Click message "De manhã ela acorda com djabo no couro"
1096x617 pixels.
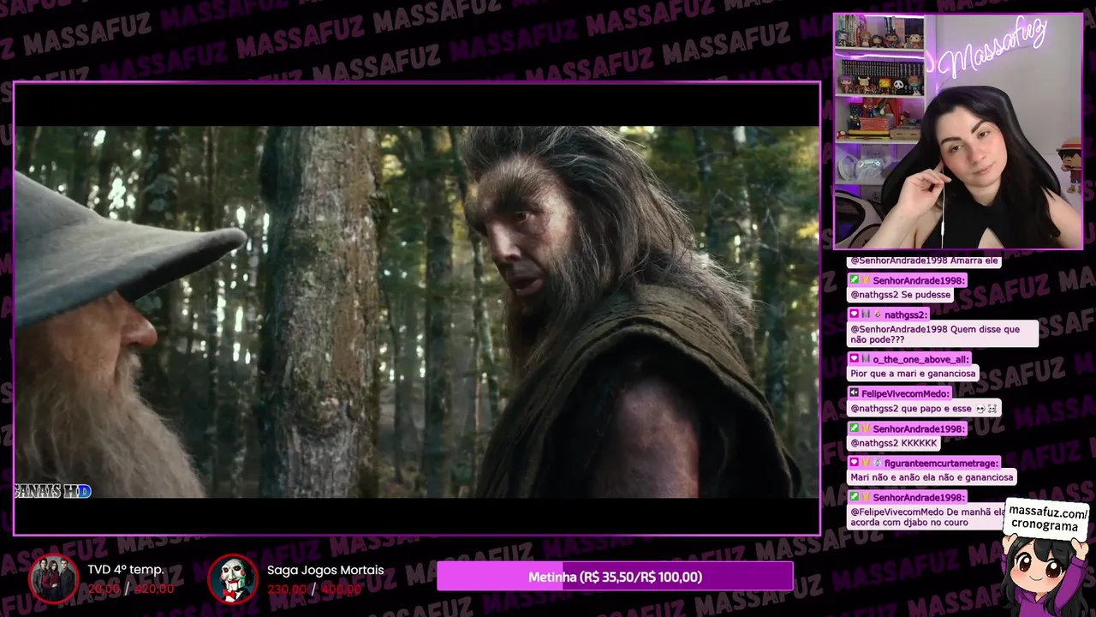pos(927,517)
